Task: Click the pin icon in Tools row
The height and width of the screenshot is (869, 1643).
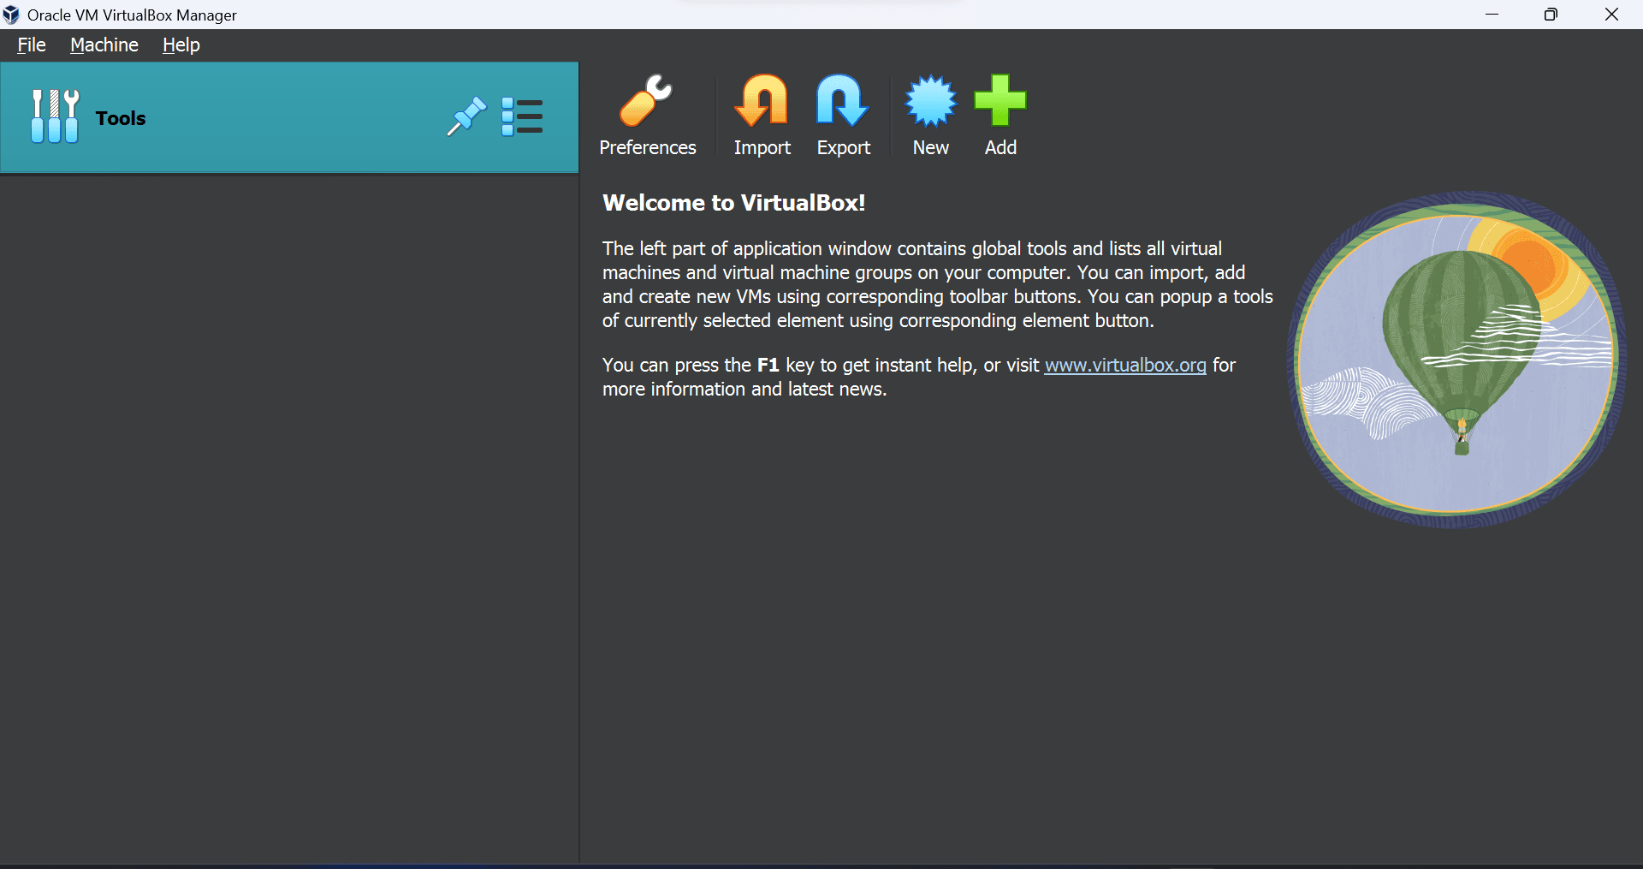Action: click(466, 116)
